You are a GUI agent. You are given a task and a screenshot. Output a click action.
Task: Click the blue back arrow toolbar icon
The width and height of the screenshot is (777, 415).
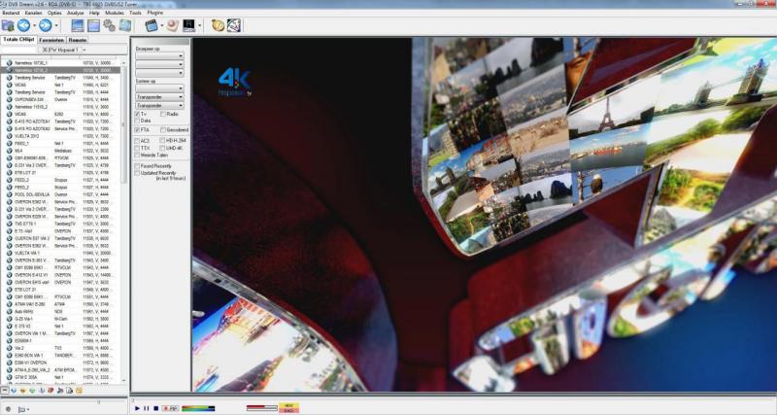(x=24, y=24)
